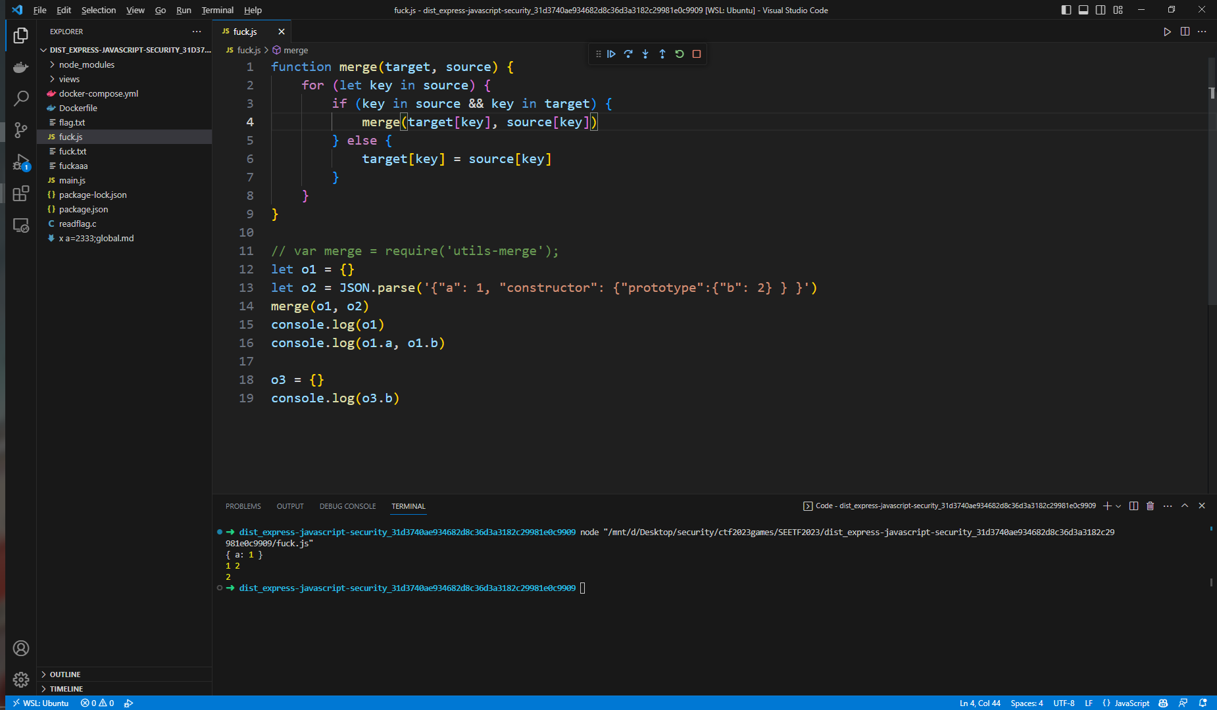The width and height of the screenshot is (1217, 710).
Task: Open the Manage settings gear
Action: tap(21, 680)
